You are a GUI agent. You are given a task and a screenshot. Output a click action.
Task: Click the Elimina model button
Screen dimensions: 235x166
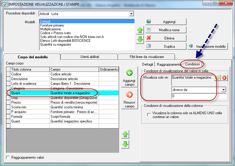click(166, 38)
